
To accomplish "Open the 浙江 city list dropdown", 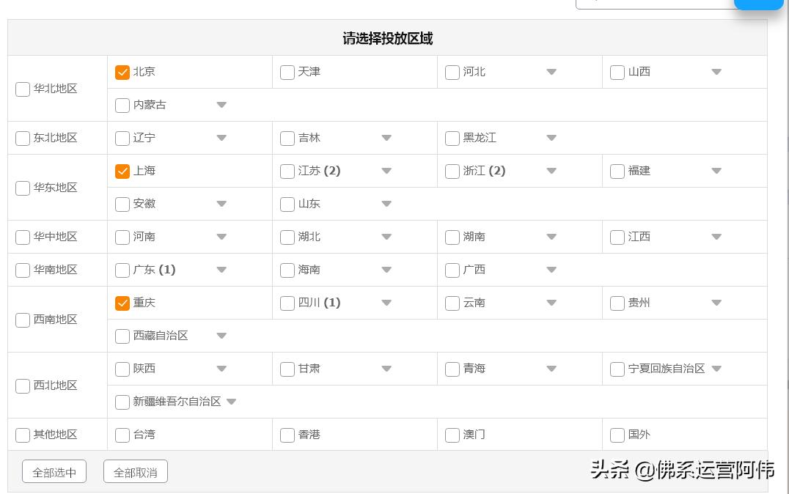I will click(x=551, y=171).
